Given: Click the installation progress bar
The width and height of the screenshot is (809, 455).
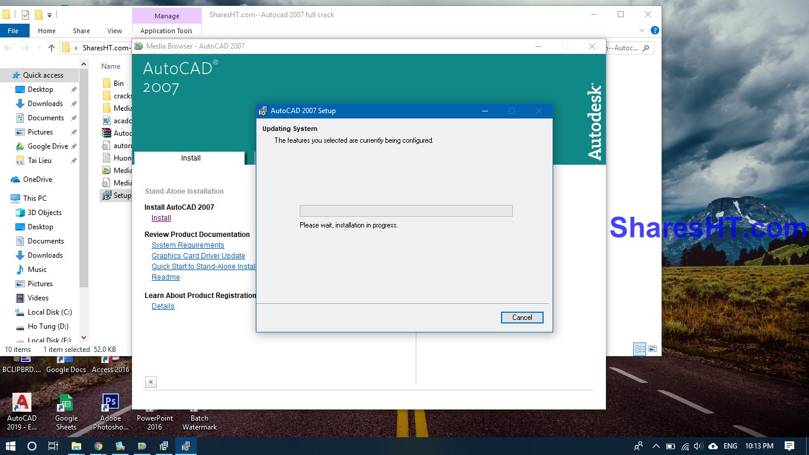Looking at the screenshot, I should [x=406, y=211].
